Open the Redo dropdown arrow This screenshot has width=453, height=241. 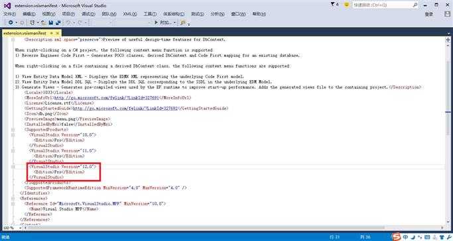[86, 23]
